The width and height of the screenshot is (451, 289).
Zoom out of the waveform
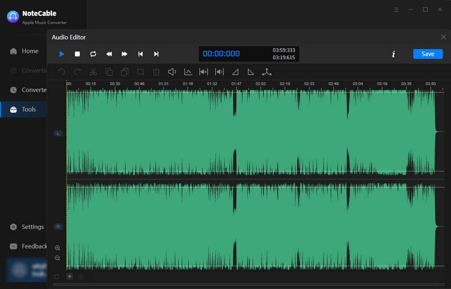[58, 258]
